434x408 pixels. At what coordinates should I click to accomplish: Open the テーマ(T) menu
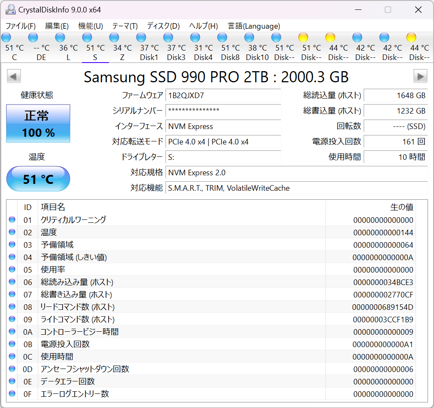125,26
